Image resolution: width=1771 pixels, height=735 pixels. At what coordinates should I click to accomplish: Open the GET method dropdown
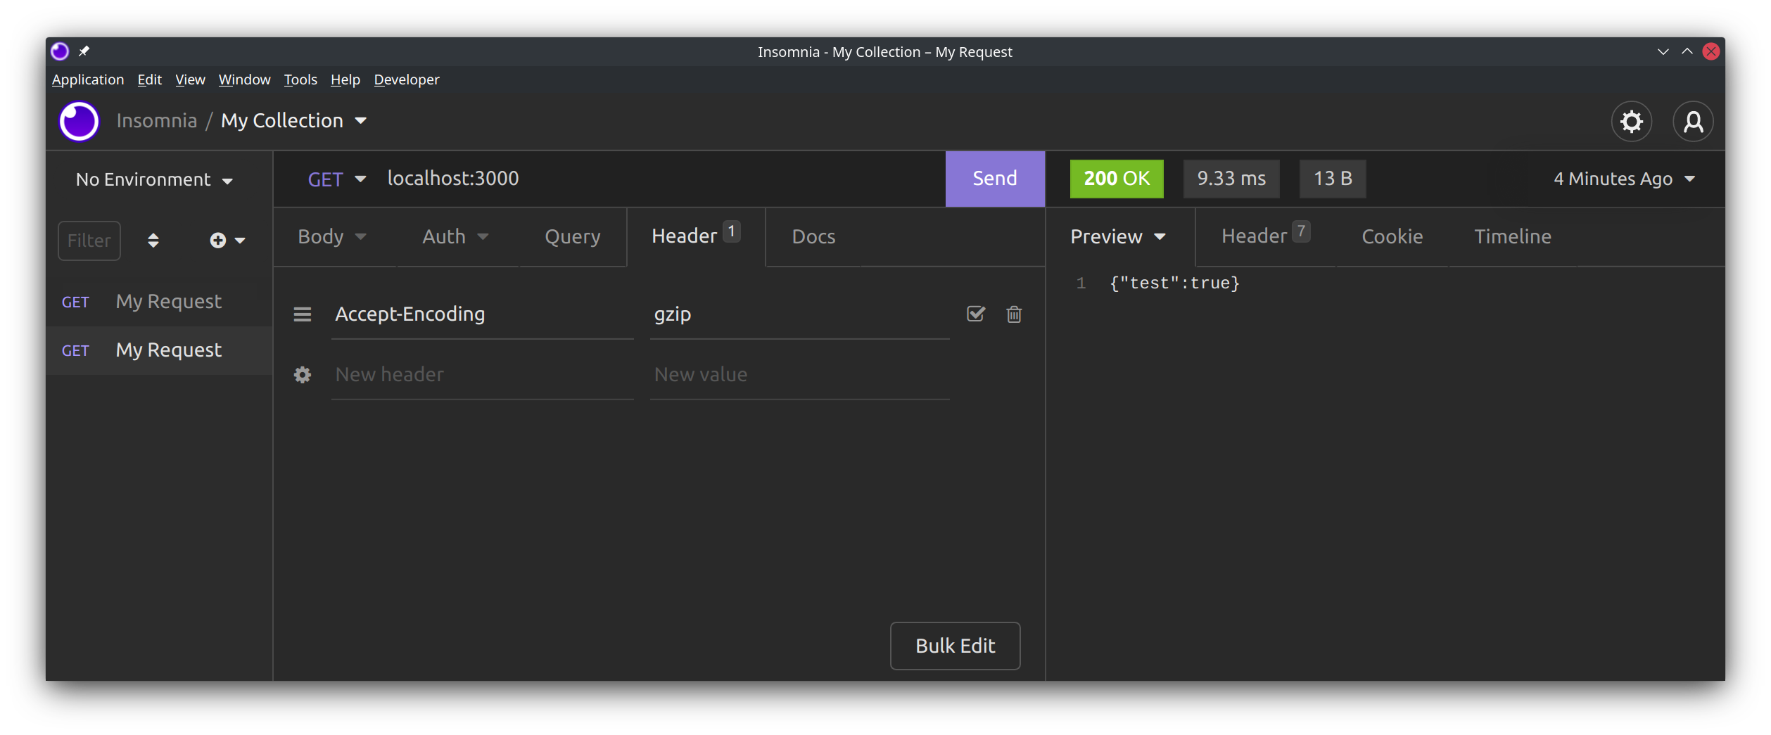pyautogui.click(x=336, y=179)
